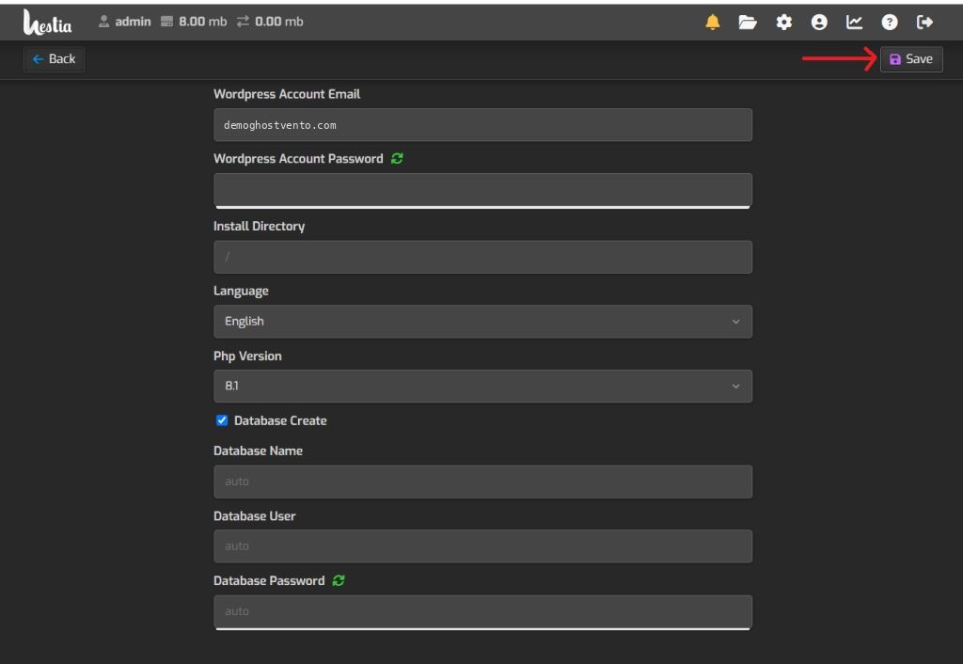Focus the Database User field
The width and height of the screenshot is (963, 664).
482,546
